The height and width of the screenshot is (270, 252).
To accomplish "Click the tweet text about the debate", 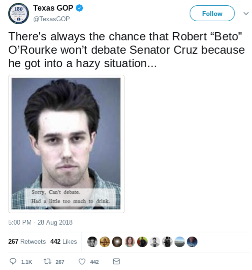I will point(126,50).
